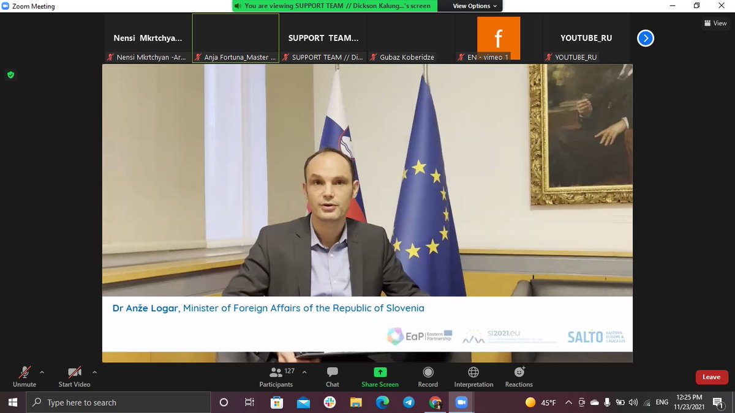Screen dimensions: 735x413
Task: Open the taskbar clock and date
Action: [x=689, y=403]
